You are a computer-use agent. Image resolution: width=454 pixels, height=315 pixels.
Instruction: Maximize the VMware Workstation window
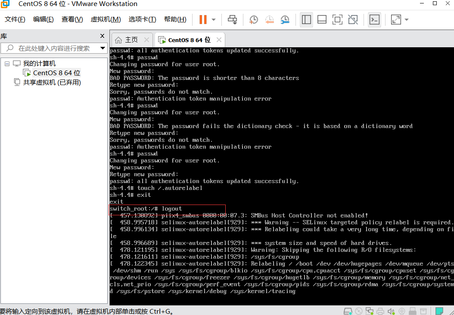coord(435,3)
